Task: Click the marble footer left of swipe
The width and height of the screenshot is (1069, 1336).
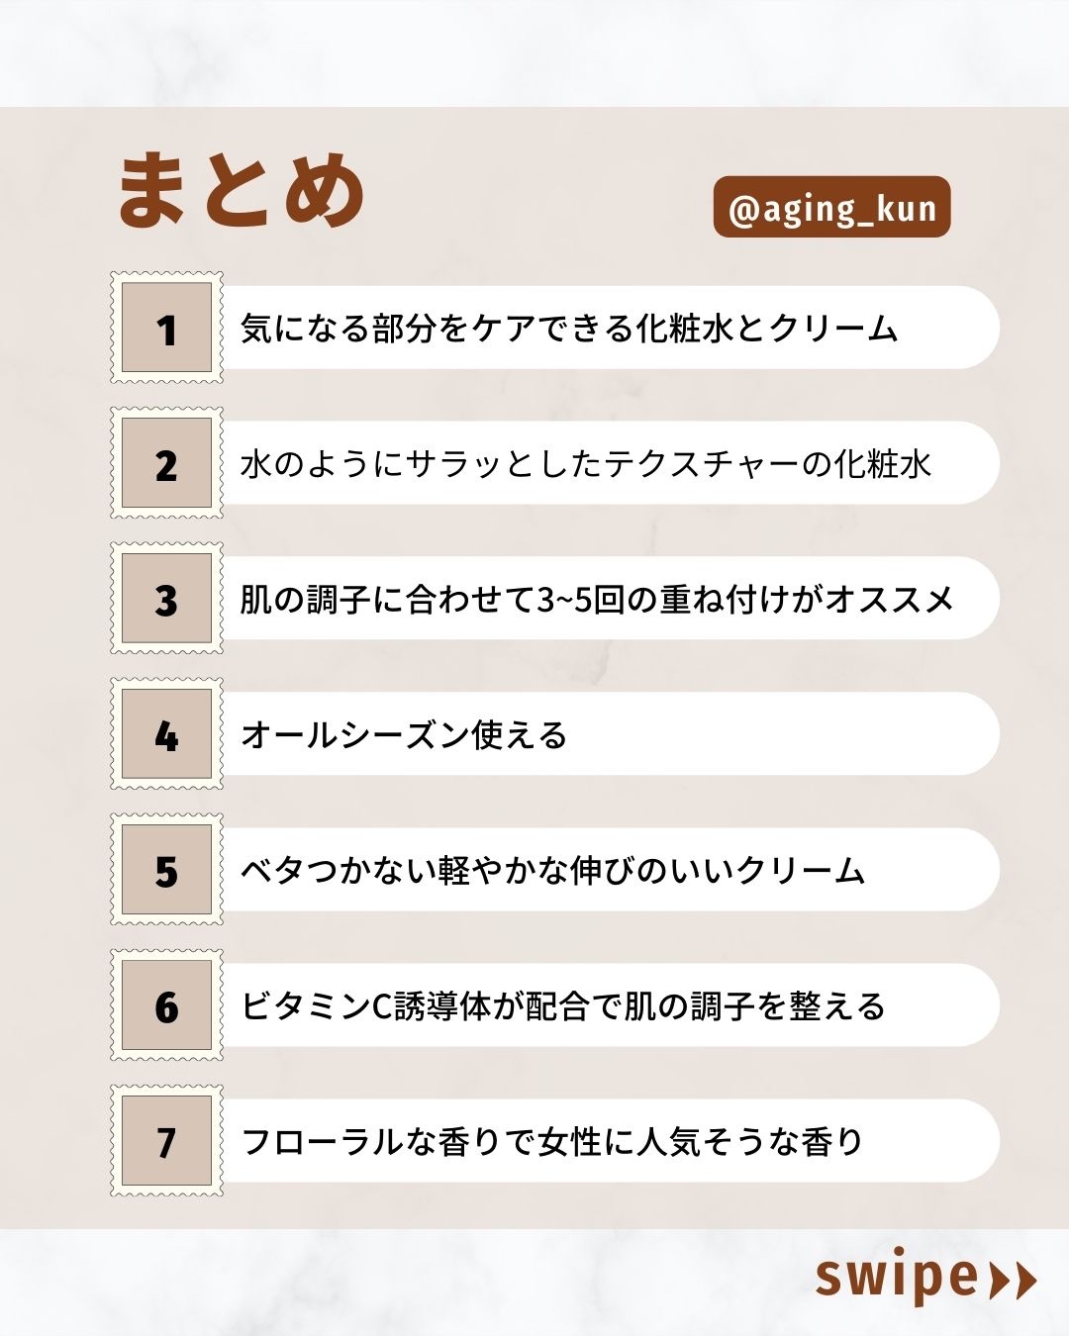Action: coord(396,1282)
